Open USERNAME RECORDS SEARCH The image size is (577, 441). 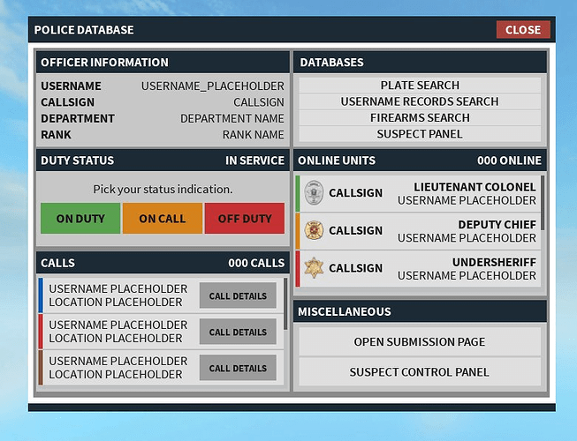point(420,101)
